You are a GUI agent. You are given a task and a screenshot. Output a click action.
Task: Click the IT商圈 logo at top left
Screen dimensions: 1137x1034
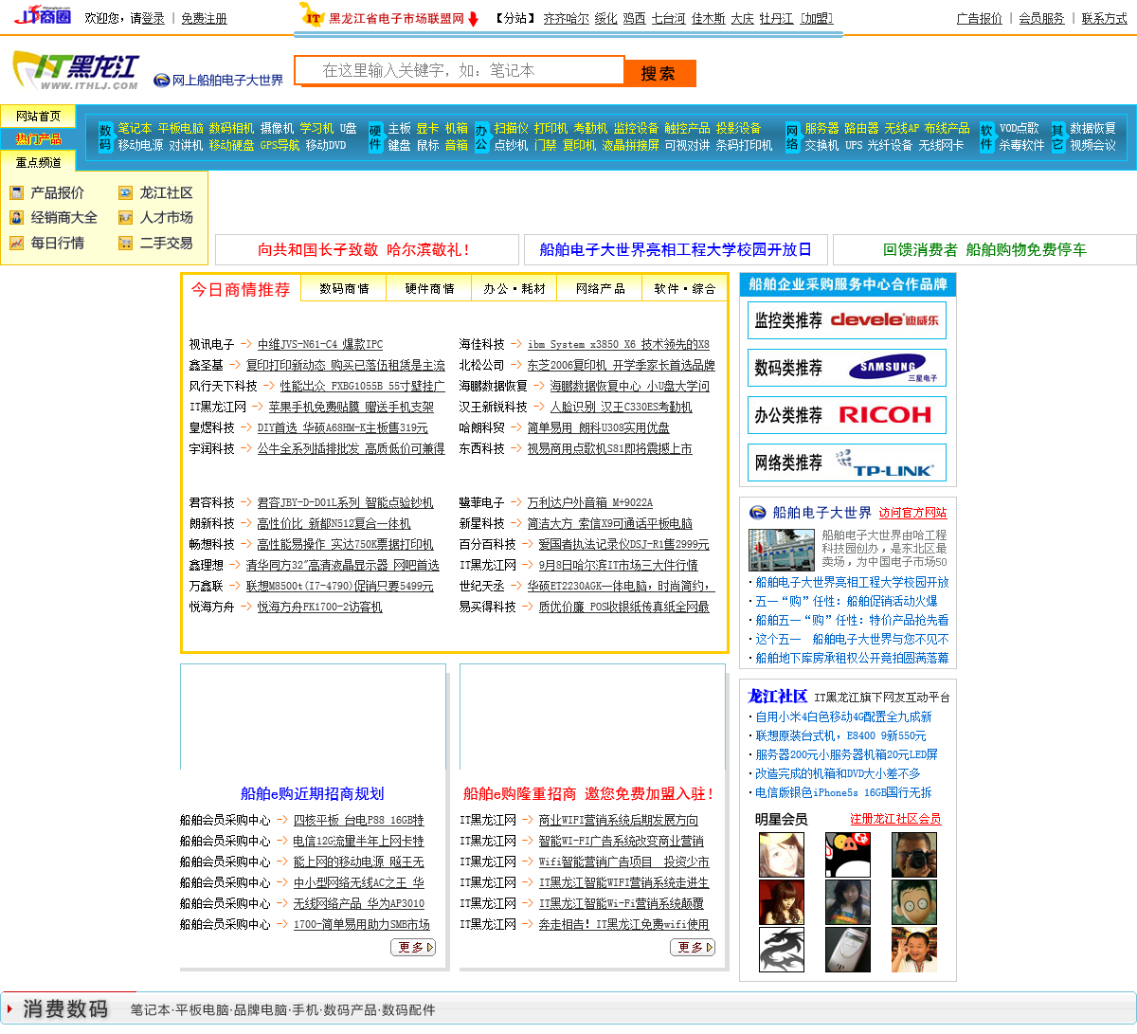[x=43, y=16]
